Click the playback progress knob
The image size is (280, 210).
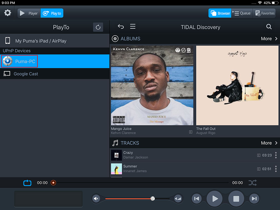tap(53, 183)
